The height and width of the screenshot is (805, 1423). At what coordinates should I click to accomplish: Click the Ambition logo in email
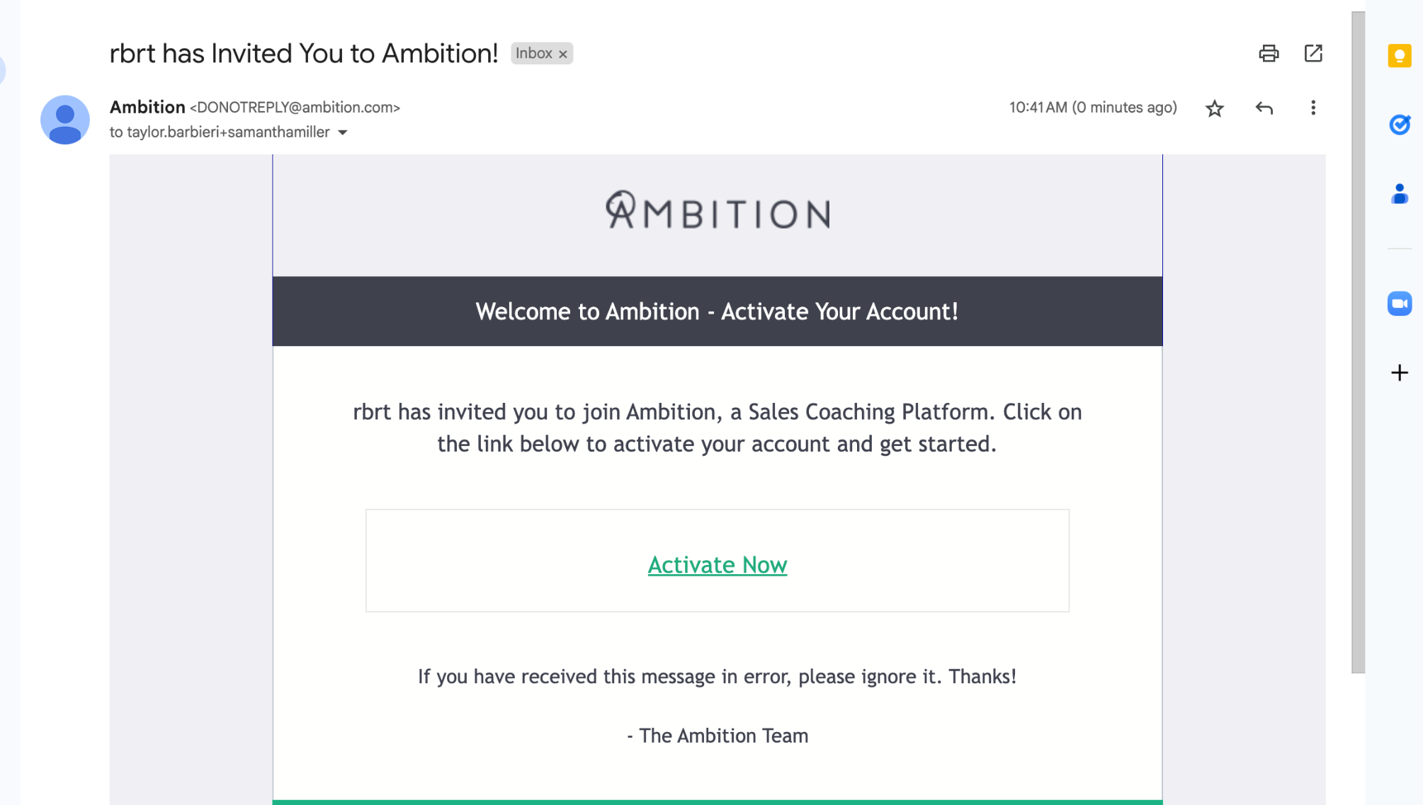(717, 211)
